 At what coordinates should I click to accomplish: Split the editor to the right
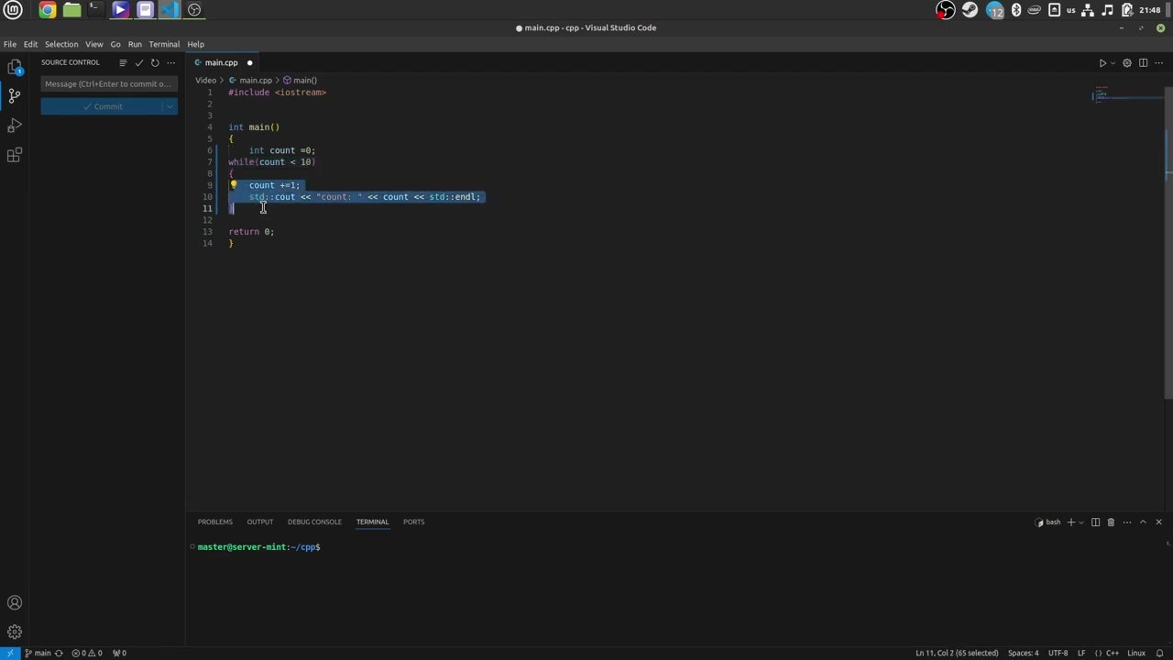click(1143, 63)
